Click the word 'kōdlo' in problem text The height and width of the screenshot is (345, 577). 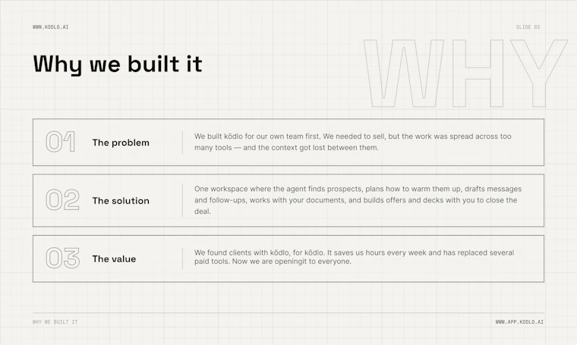(x=233, y=136)
